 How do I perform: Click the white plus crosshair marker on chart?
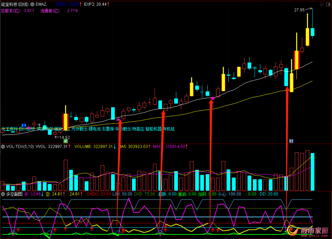point(39,125)
